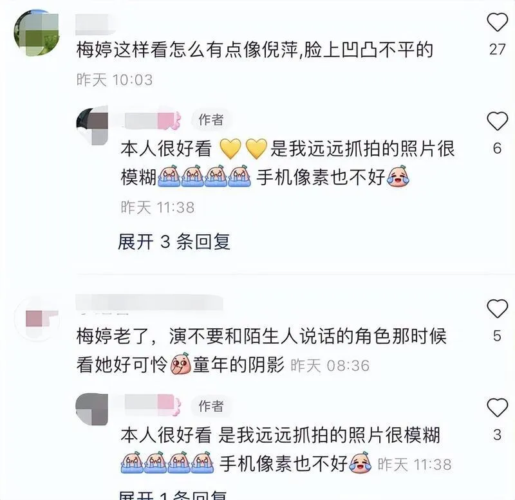The width and height of the screenshot is (515, 500).
Task: Open the blurred username above 梅婷老了 comment
Action: [149, 302]
